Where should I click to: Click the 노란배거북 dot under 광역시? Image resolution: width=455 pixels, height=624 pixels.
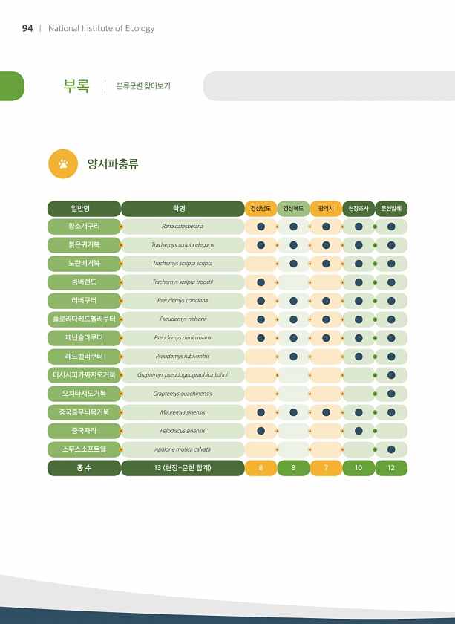[x=326, y=264]
